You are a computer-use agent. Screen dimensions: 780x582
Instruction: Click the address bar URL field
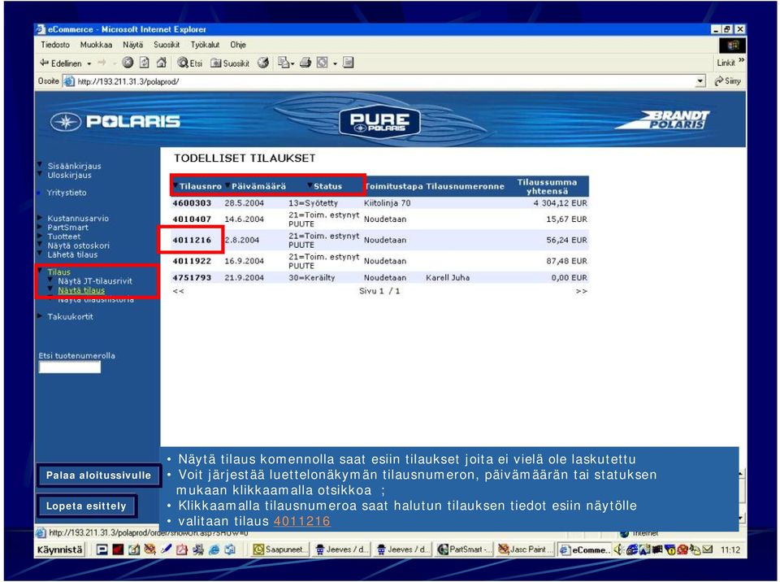pyautogui.click(x=385, y=81)
